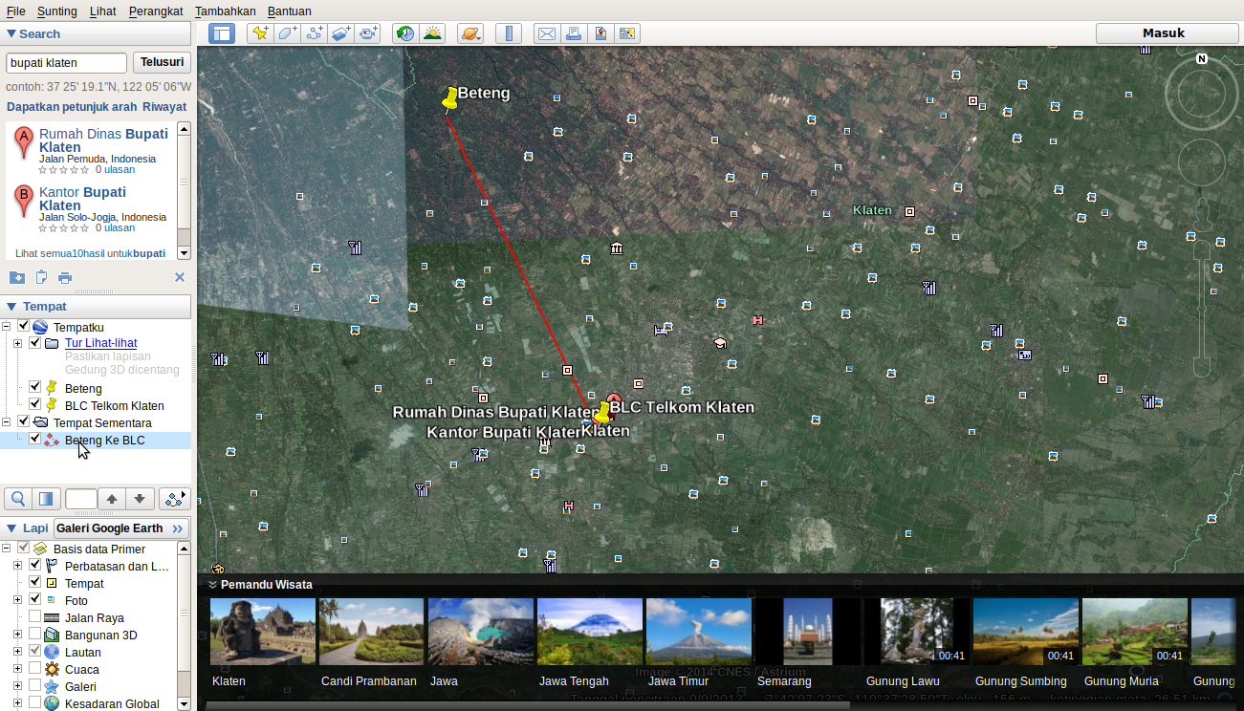Show historical imagery with the clock icon
Image resolution: width=1244 pixels, height=711 pixels.
405,33
